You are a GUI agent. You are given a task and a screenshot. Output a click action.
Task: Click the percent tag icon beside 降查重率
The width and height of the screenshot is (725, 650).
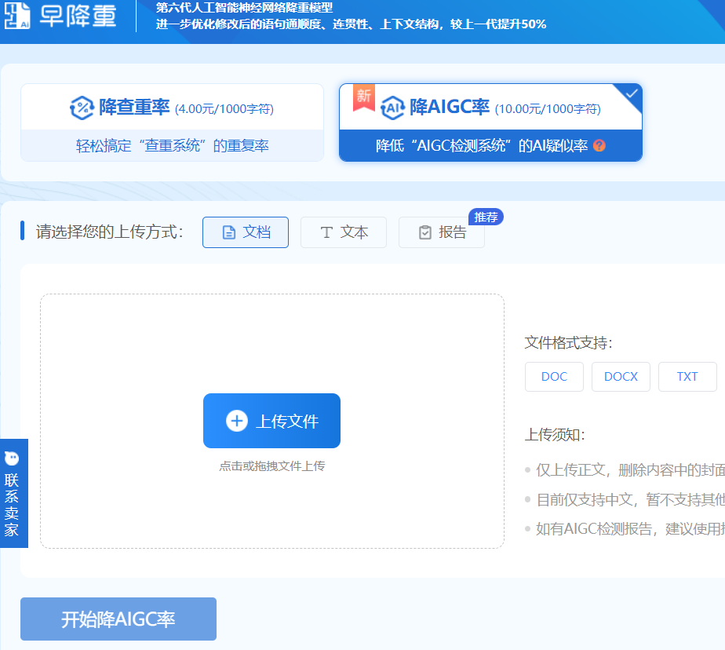(82, 108)
